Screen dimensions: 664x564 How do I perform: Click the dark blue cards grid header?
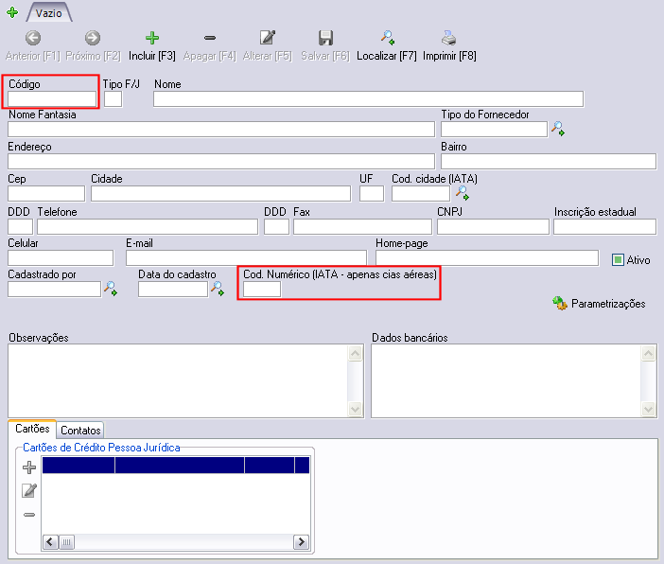pyautogui.click(x=176, y=465)
